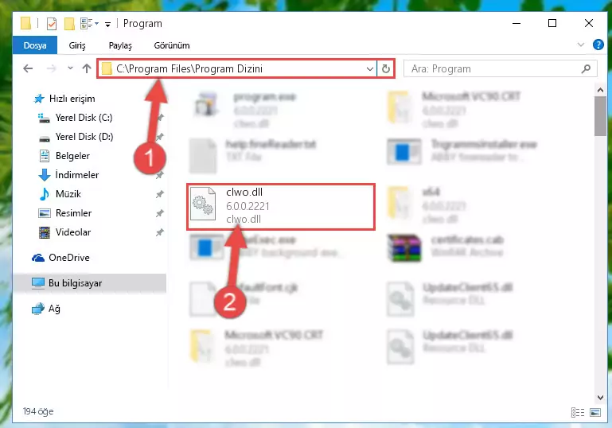612x428 pixels.
Task: Open the help question mark icon
Action: point(598,45)
